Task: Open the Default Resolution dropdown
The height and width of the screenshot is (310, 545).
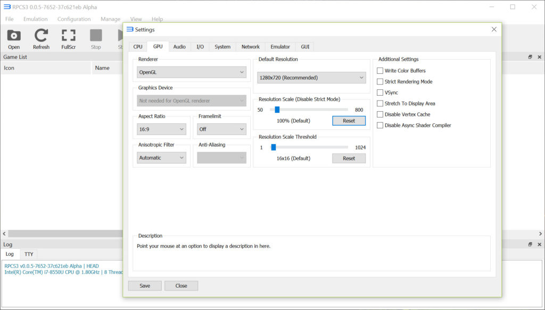Action: coord(311,78)
